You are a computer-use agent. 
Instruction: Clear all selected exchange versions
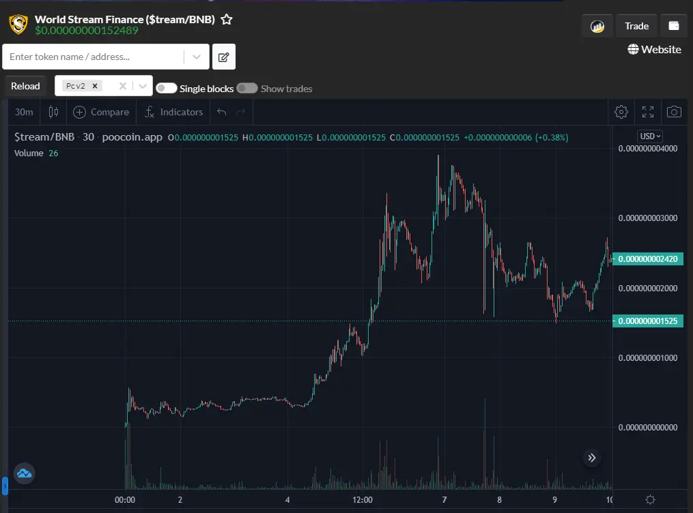tap(123, 86)
